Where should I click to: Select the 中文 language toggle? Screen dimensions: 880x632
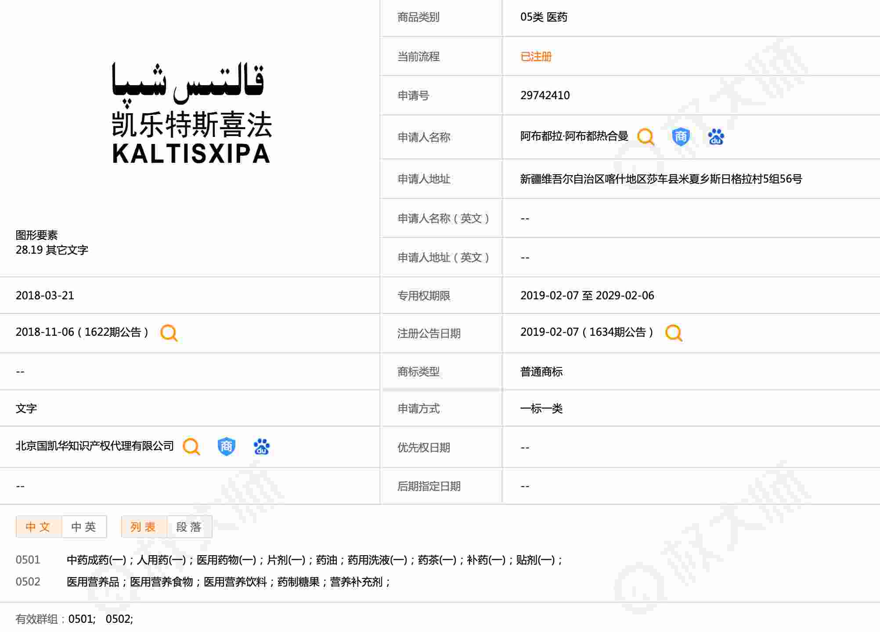(x=38, y=527)
